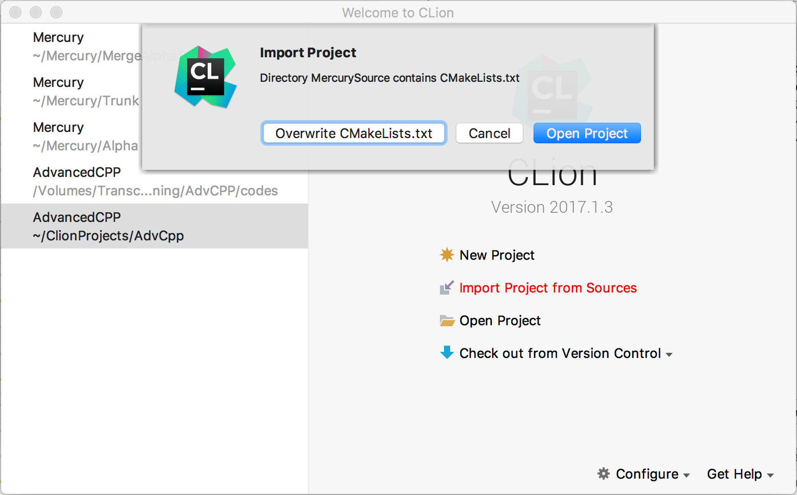Click the Version 2017.1.3 text
Screen dimensions: 797x495
pyautogui.click(x=552, y=207)
